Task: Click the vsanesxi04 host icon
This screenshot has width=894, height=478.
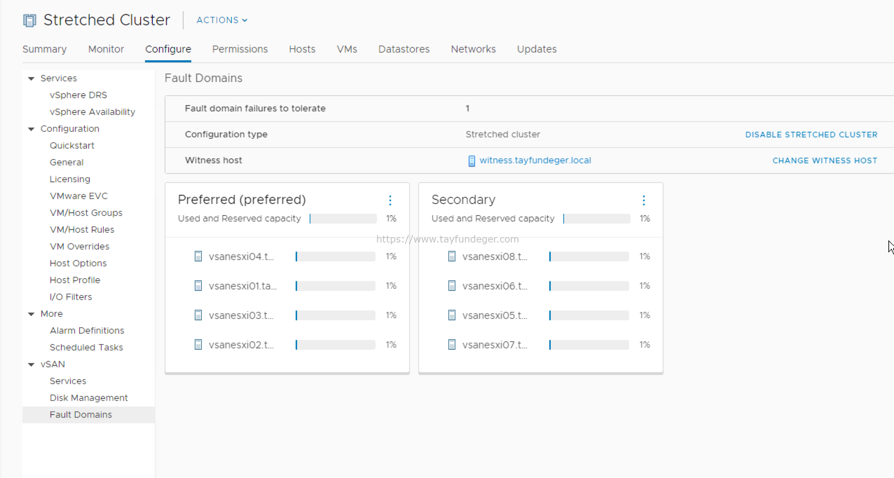Action: click(198, 256)
